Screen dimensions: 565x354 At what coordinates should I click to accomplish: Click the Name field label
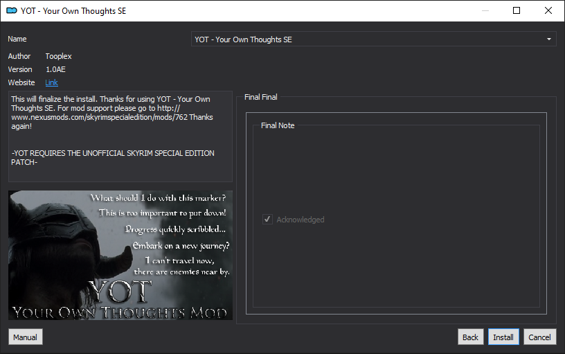coord(17,39)
